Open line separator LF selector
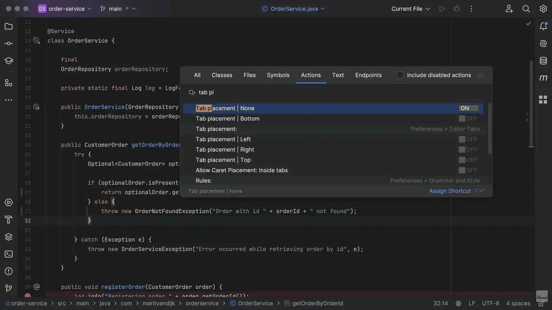Viewport: 552px width, 310px height. click(x=472, y=303)
